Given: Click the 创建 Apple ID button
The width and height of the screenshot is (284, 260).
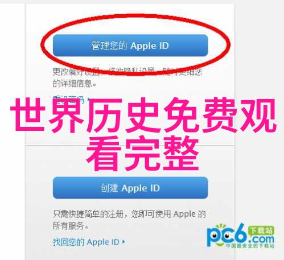Looking at the screenshot, I should point(130,188).
